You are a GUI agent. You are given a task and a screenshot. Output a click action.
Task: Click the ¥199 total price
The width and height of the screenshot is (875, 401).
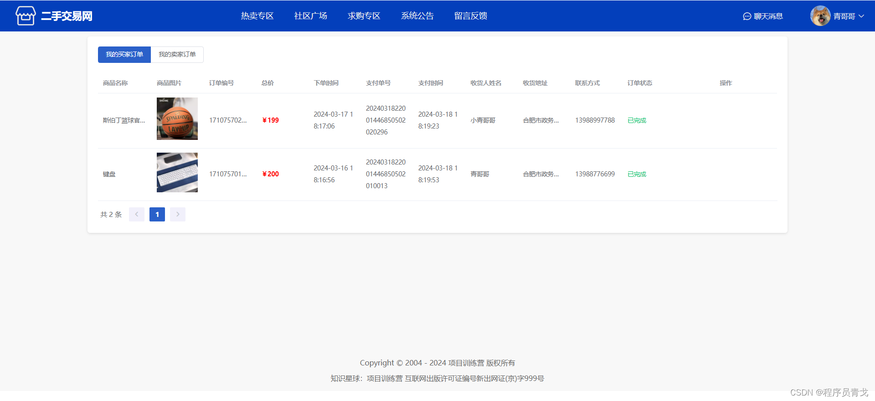(271, 120)
